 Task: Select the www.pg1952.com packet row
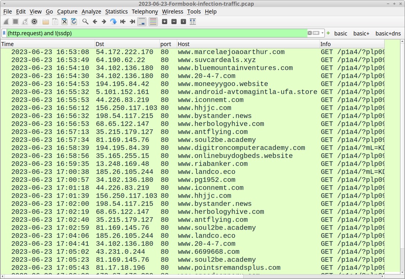point(193,180)
